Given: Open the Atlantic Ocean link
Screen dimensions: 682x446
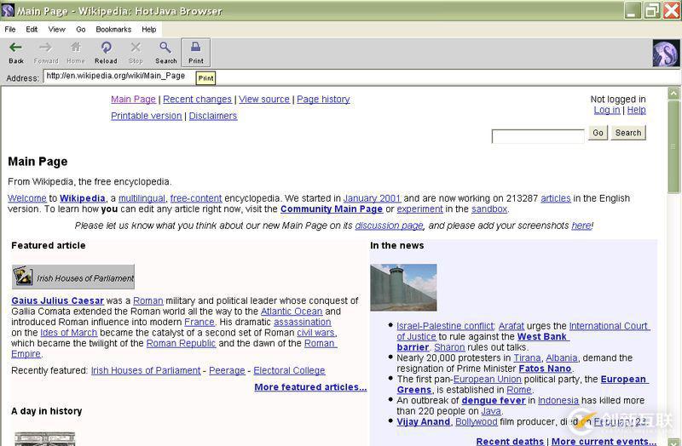Looking at the screenshot, I should (292, 312).
